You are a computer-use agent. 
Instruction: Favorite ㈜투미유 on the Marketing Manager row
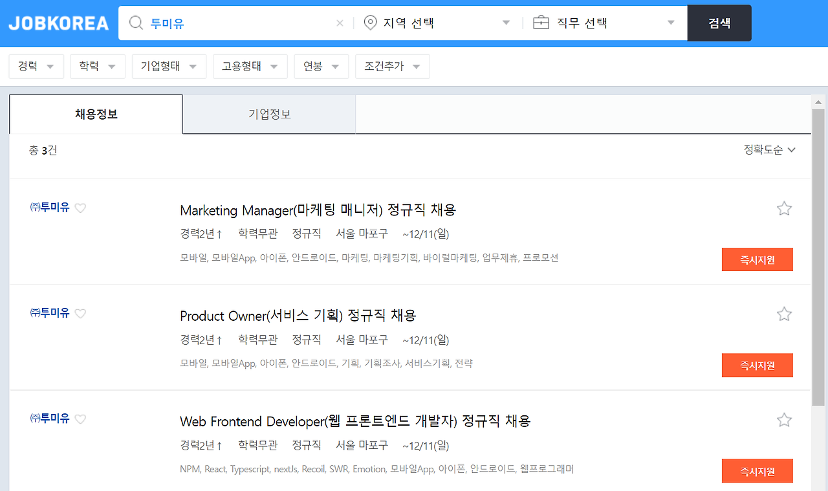coord(80,208)
